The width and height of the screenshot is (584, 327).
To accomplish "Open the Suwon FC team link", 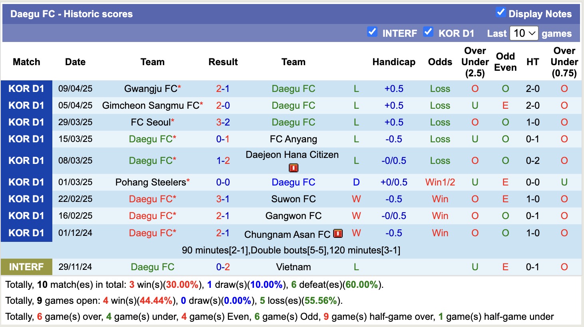I will coord(293,199).
